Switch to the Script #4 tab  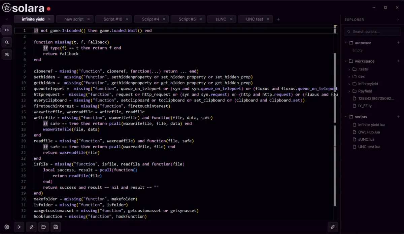point(150,19)
